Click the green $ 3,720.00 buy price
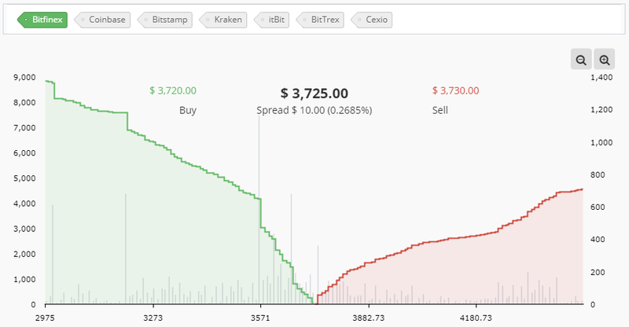The image size is (629, 327). click(x=172, y=91)
